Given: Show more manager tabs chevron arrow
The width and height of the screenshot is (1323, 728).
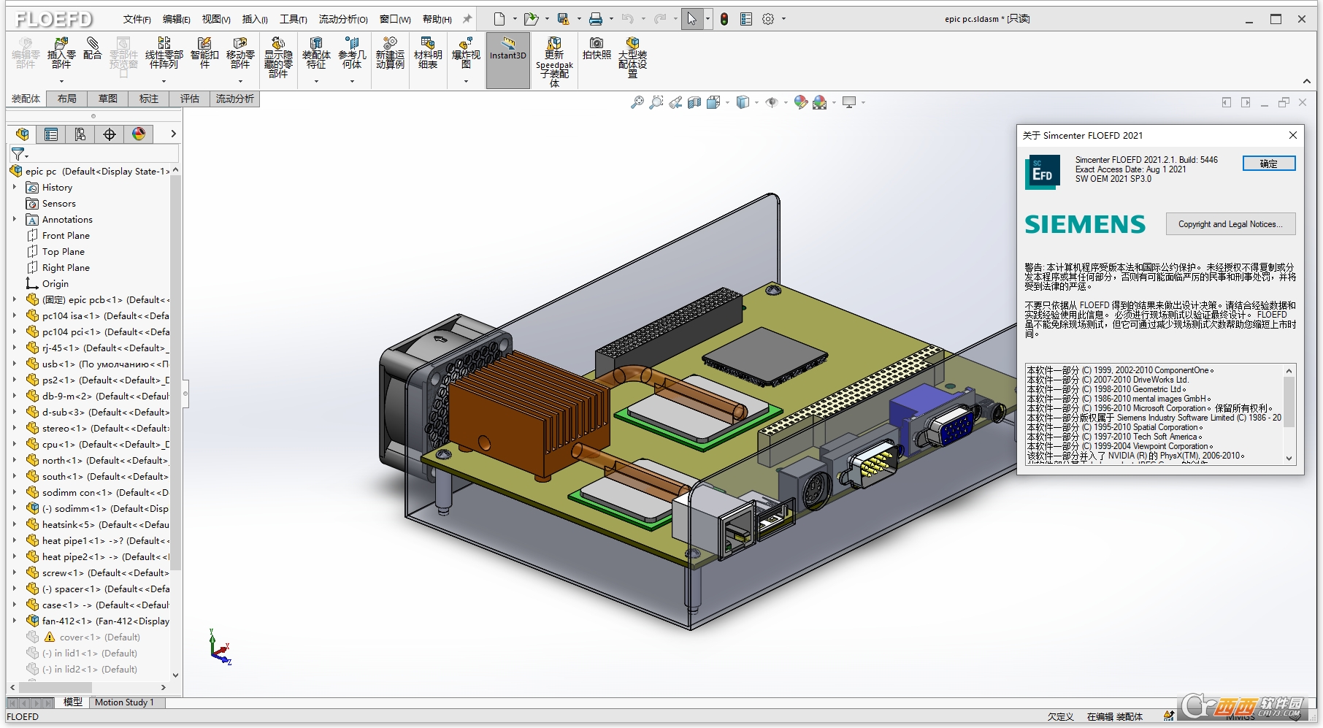Looking at the screenshot, I should click(173, 134).
